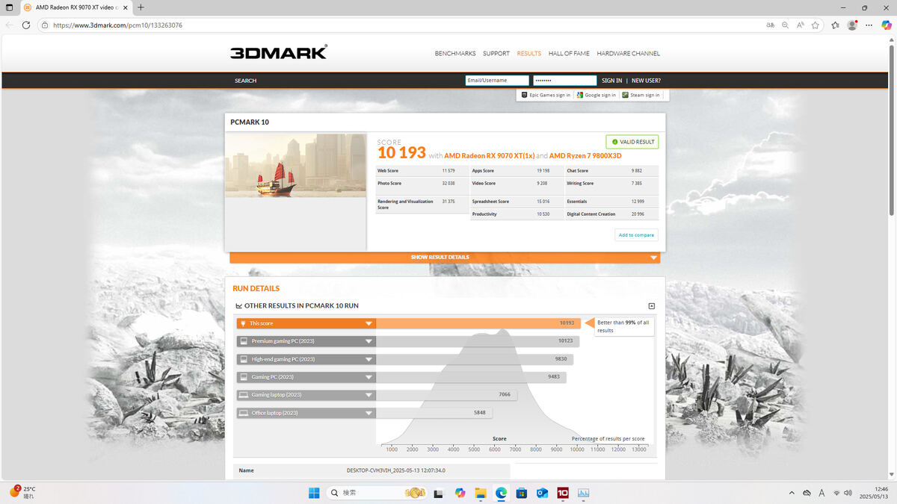
Task: Click the 3DMark logo
Action: [279, 52]
